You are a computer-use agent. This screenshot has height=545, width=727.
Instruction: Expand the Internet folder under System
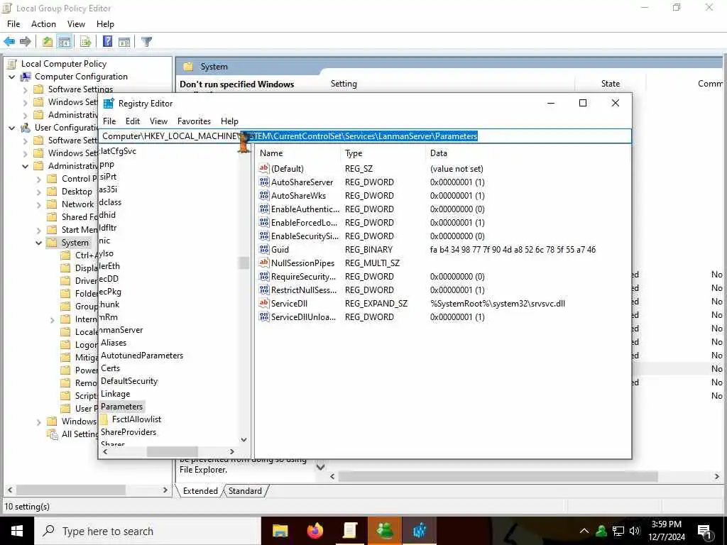pos(53,320)
